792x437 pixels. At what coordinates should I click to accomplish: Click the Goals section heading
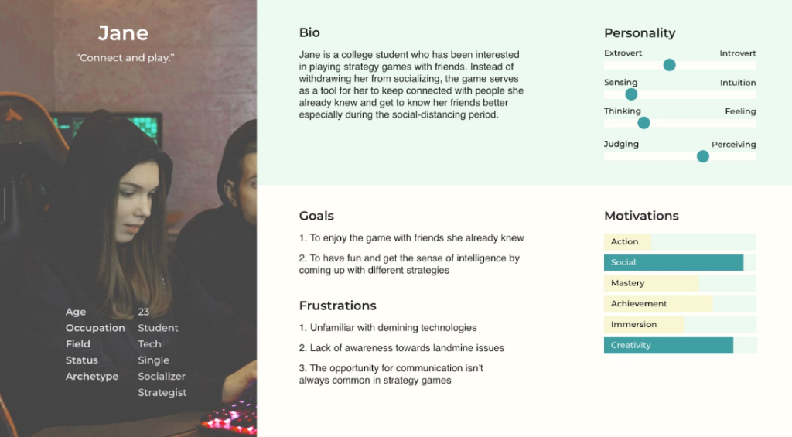316,216
